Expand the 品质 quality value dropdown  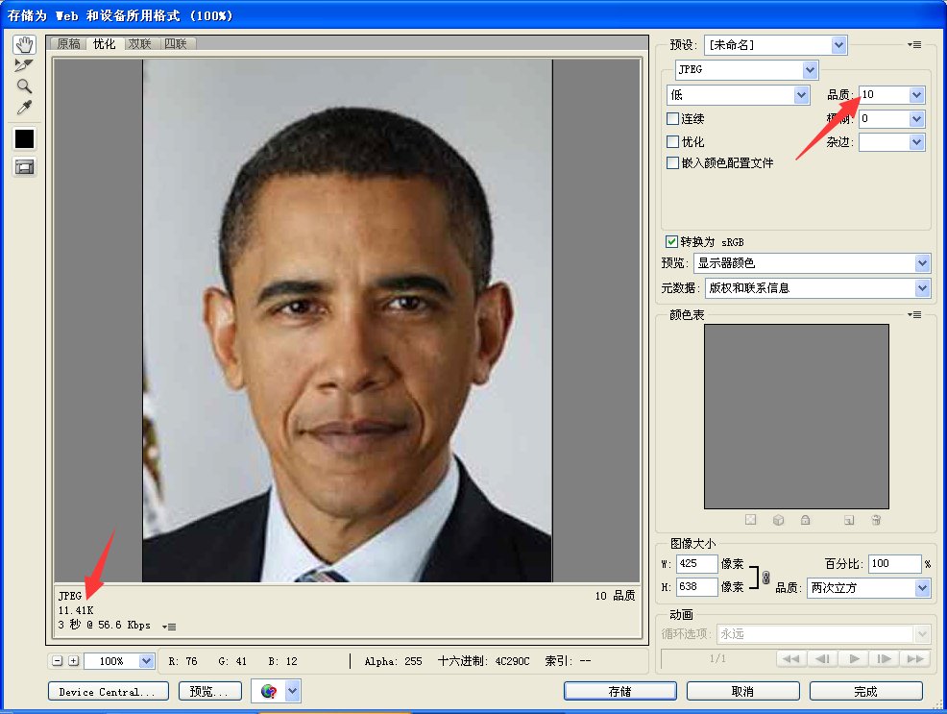click(x=916, y=95)
